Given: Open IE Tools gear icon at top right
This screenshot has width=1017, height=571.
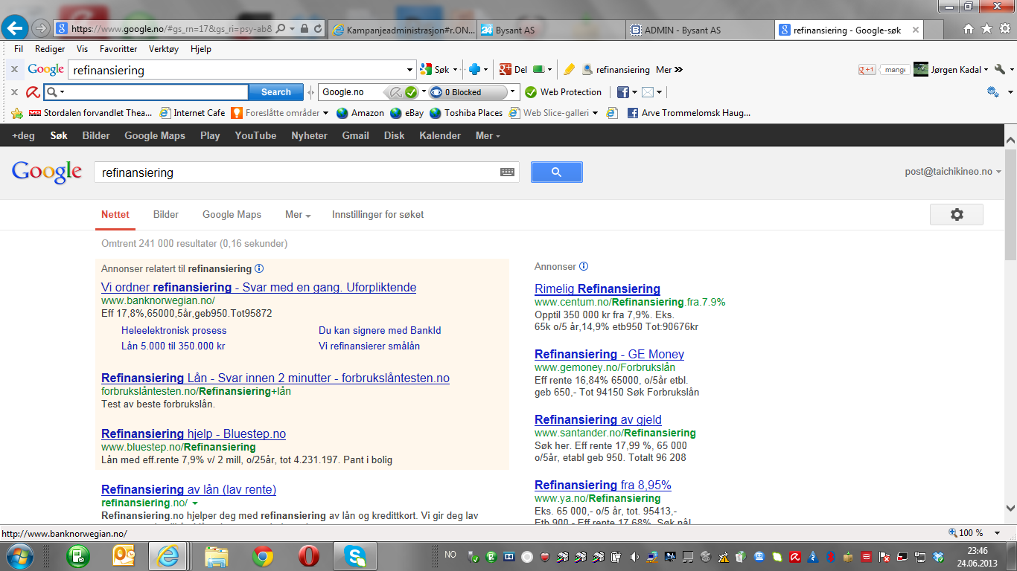Looking at the screenshot, I should [1004, 28].
